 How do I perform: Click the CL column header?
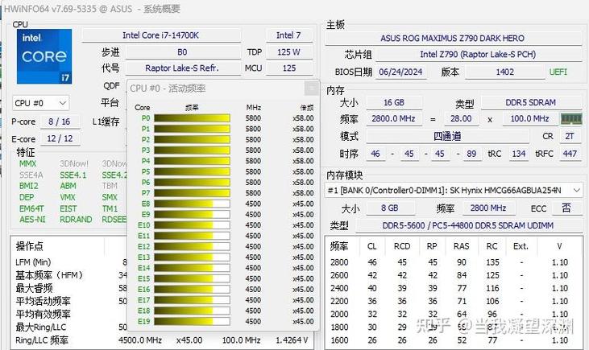[372, 246]
